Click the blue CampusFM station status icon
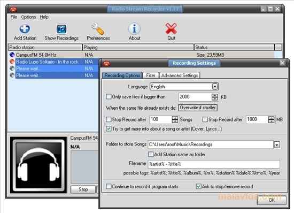The height and width of the screenshot is (213, 294). click(12, 55)
